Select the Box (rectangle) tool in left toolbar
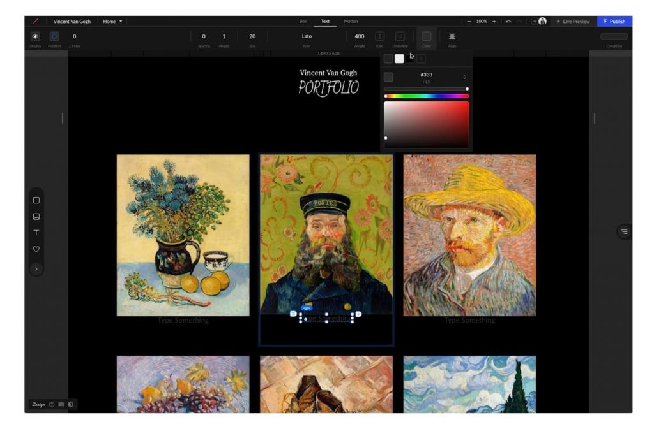654x429 pixels. click(x=36, y=201)
